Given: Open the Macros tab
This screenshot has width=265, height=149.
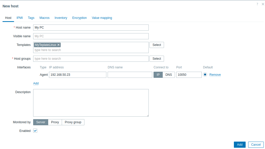Looking at the screenshot, I should coord(44,18).
